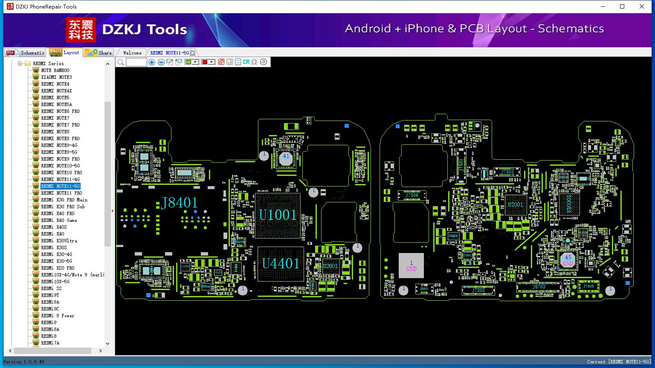
Task: Collapse the left panel with the red splitter arrow
Action: click(113, 210)
